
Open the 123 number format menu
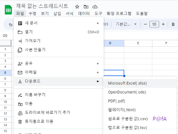(106, 24)
